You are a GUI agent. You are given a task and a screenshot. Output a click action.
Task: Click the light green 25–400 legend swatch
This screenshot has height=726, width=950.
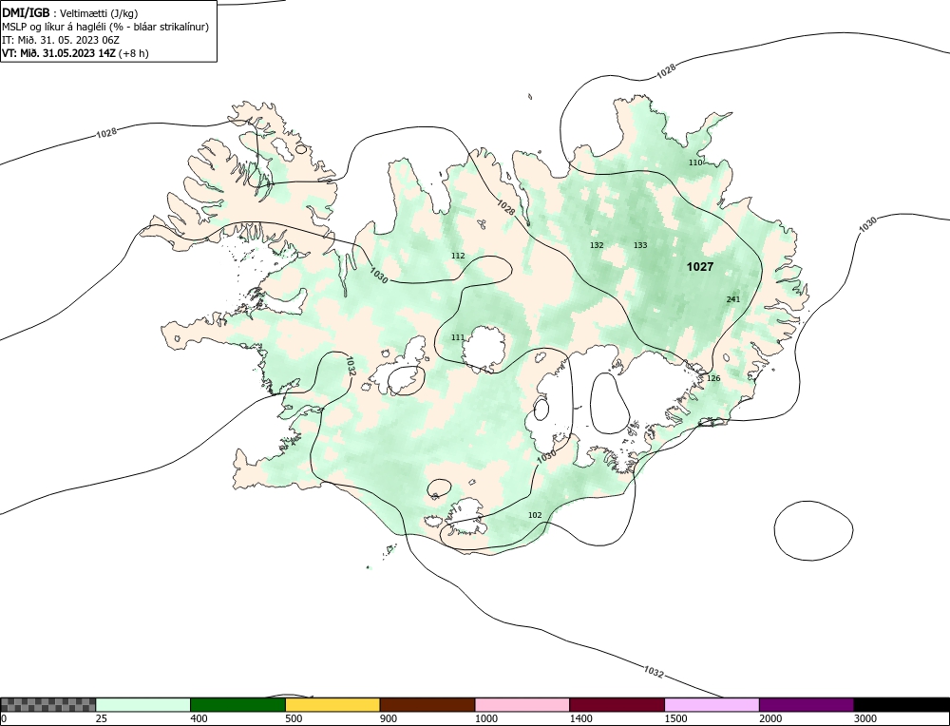click(143, 705)
